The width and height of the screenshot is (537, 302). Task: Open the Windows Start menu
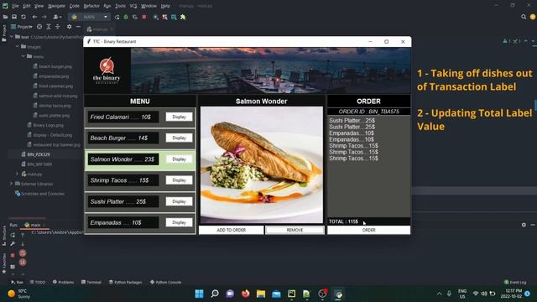tap(199, 294)
